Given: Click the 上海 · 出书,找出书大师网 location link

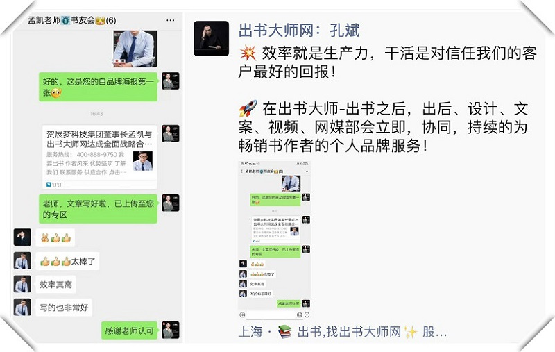Looking at the screenshot, I should [343, 332].
